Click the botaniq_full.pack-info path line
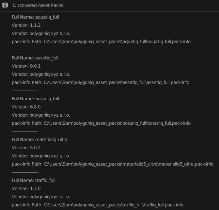The height and width of the screenshot is (210, 219). (x=101, y=123)
